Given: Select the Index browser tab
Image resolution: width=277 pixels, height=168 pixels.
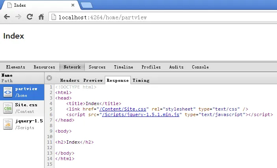Looking at the screenshot, I should 41,5.
